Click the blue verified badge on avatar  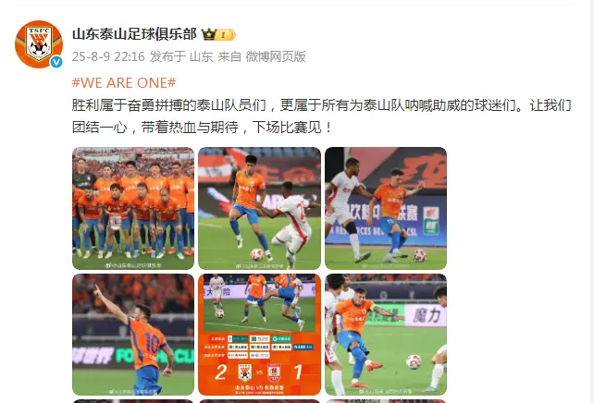[56, 62]
